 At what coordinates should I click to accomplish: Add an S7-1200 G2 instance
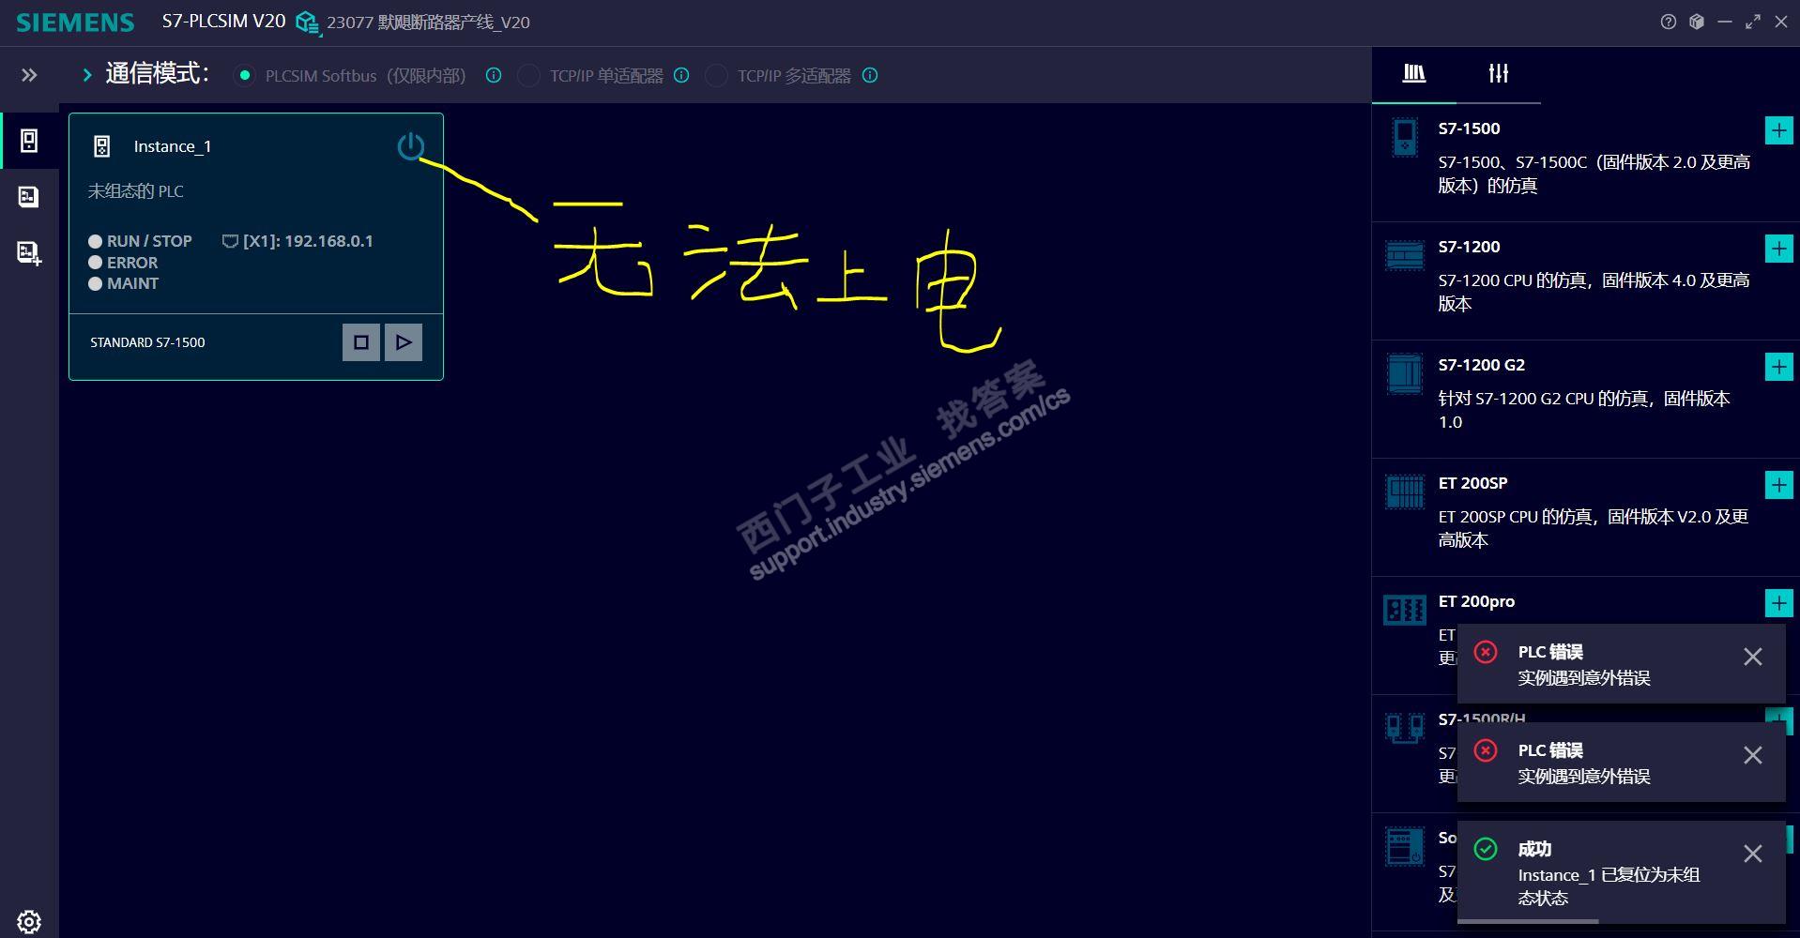click(1778, 367)
